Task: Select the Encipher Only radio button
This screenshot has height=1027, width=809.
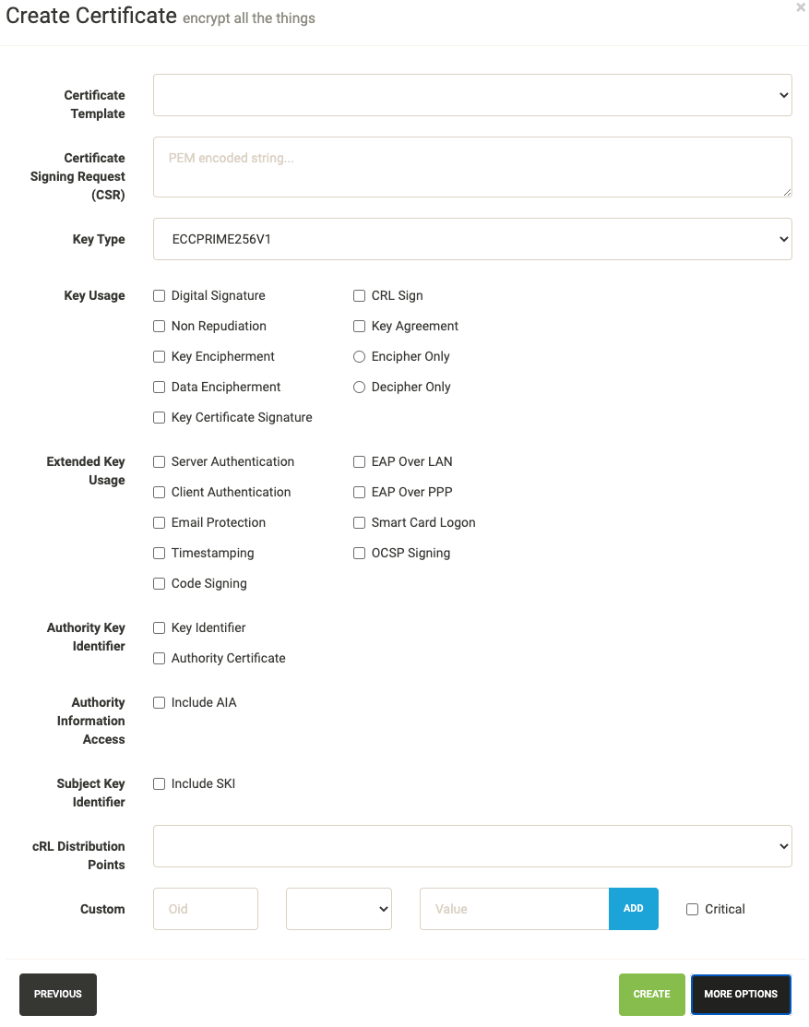Action: coord(359,356)
